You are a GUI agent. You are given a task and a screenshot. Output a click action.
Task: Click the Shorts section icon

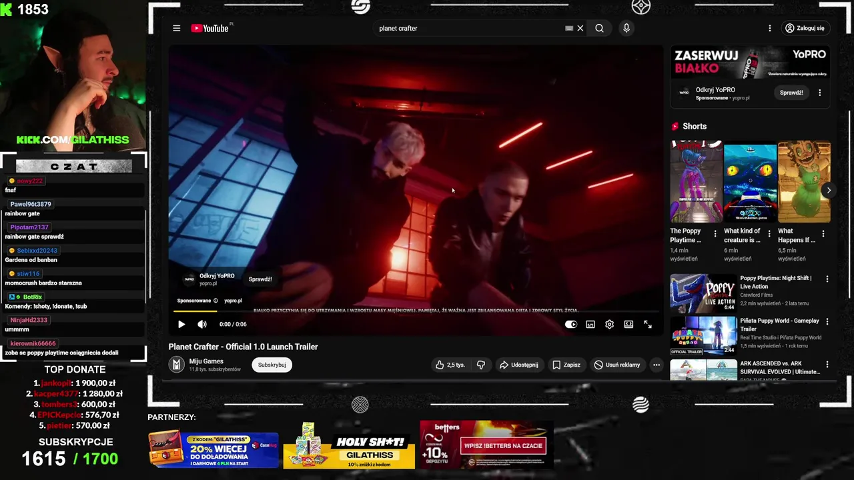click(675, 126)
